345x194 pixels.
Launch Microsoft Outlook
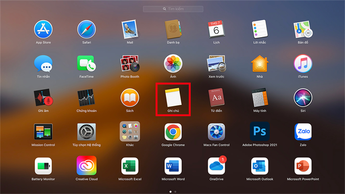tap(260, 166)
